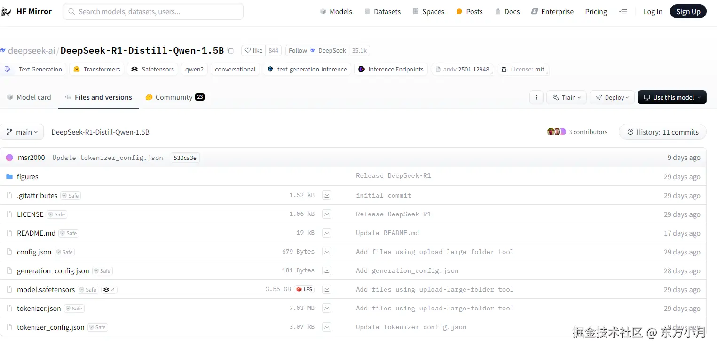Open the figures folder

coord(28,177)
